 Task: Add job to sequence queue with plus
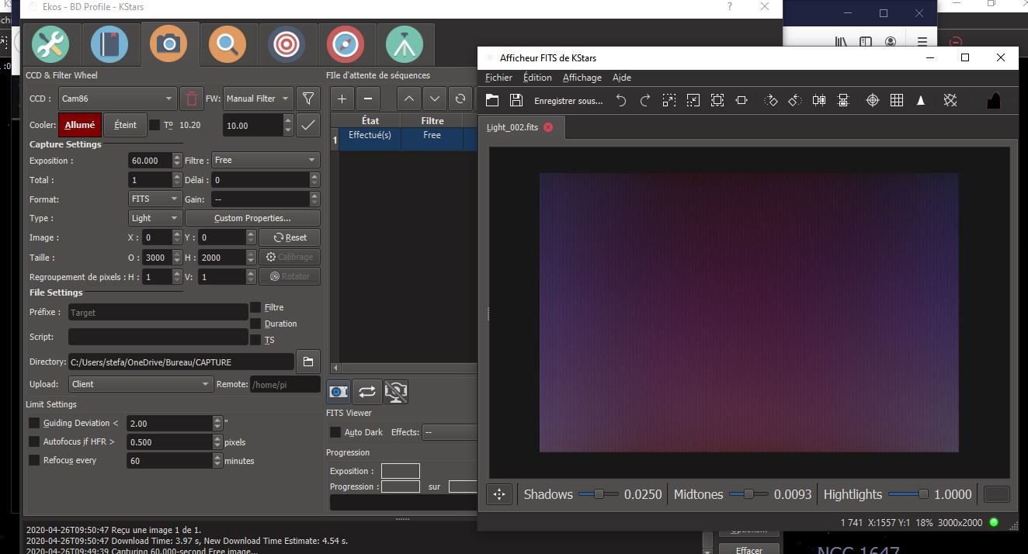point(342,99)
